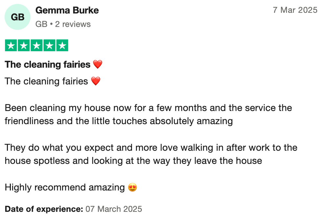Click the fourth green rating star

49,46
